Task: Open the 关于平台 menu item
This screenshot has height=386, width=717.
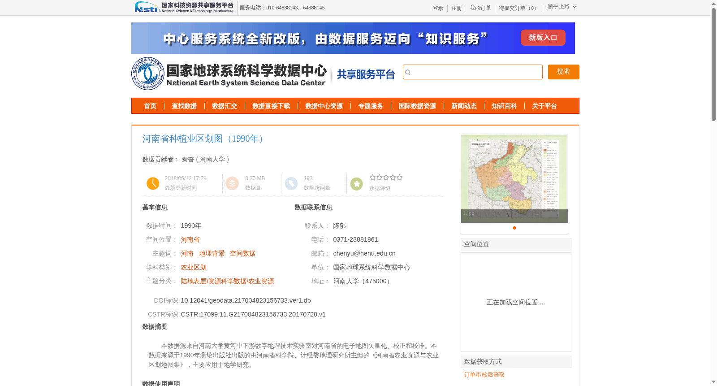Action: click(544, 106)
